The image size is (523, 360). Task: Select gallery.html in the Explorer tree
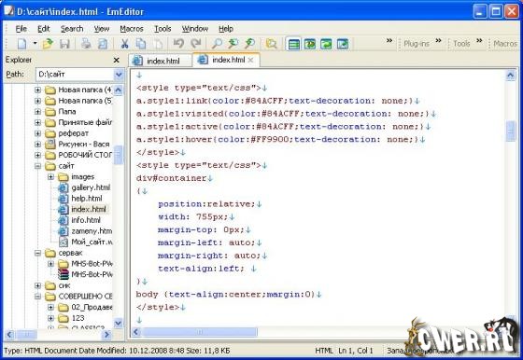[x=91, y=187]
